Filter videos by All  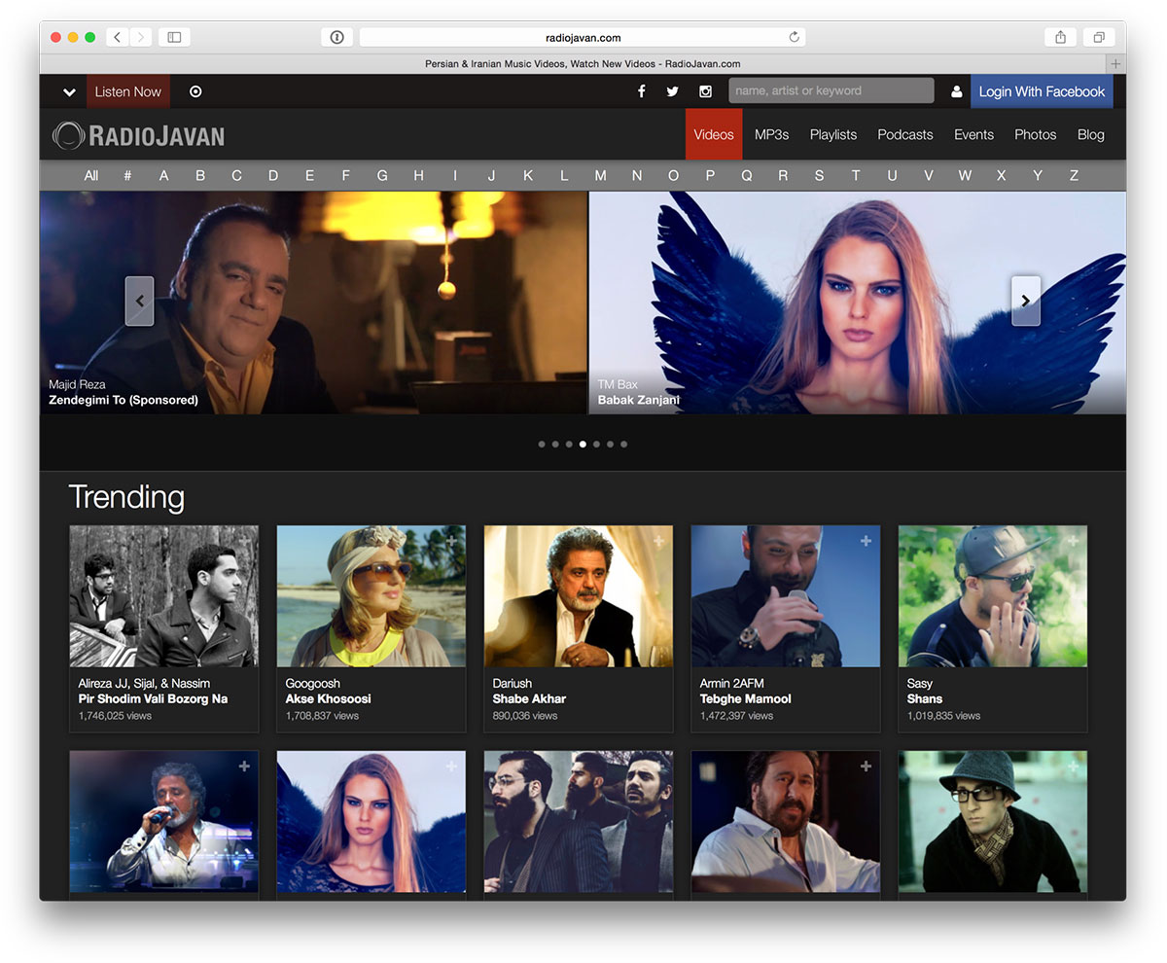tap(91, 176)
